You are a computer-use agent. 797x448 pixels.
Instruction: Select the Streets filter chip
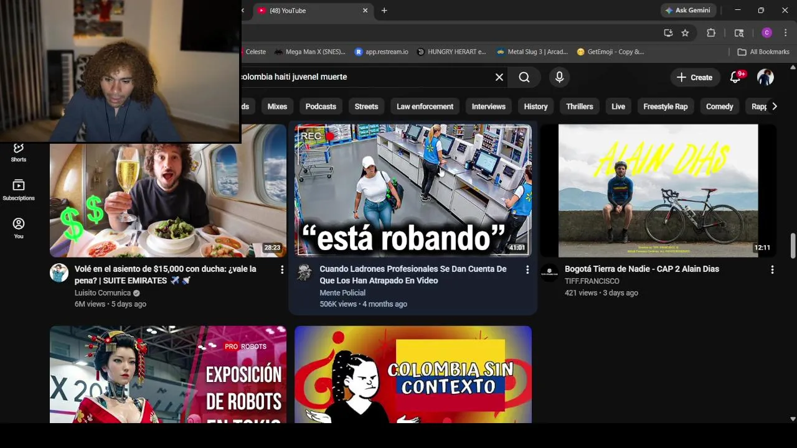366,106
